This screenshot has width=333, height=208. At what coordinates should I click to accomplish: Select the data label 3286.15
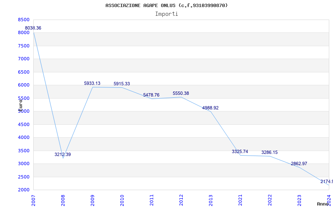(x=269, y=152)
